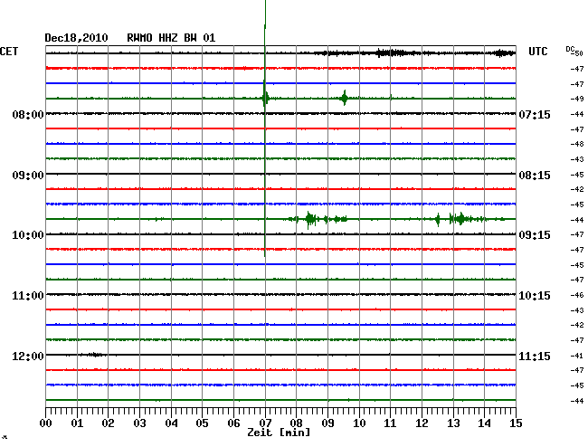This screenshot has width=588, height=447.
Task: Select the DC50 column header
Action: [x=574, y=51]
